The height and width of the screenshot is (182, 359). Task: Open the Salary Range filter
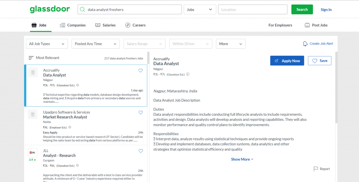click(x=144, y=44)
